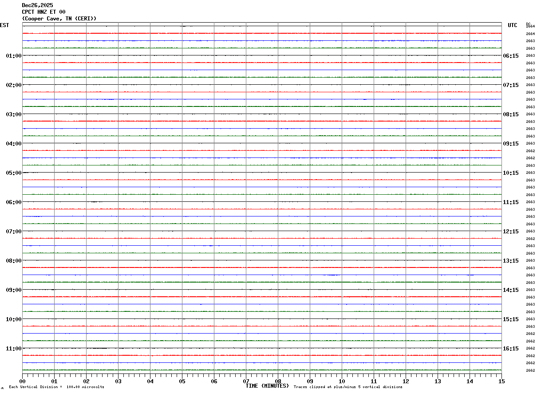Click the 'Each Vertical Division = 100.00 microvolts' note
Viewport: 537px width, 393px height.
point(56,387)
